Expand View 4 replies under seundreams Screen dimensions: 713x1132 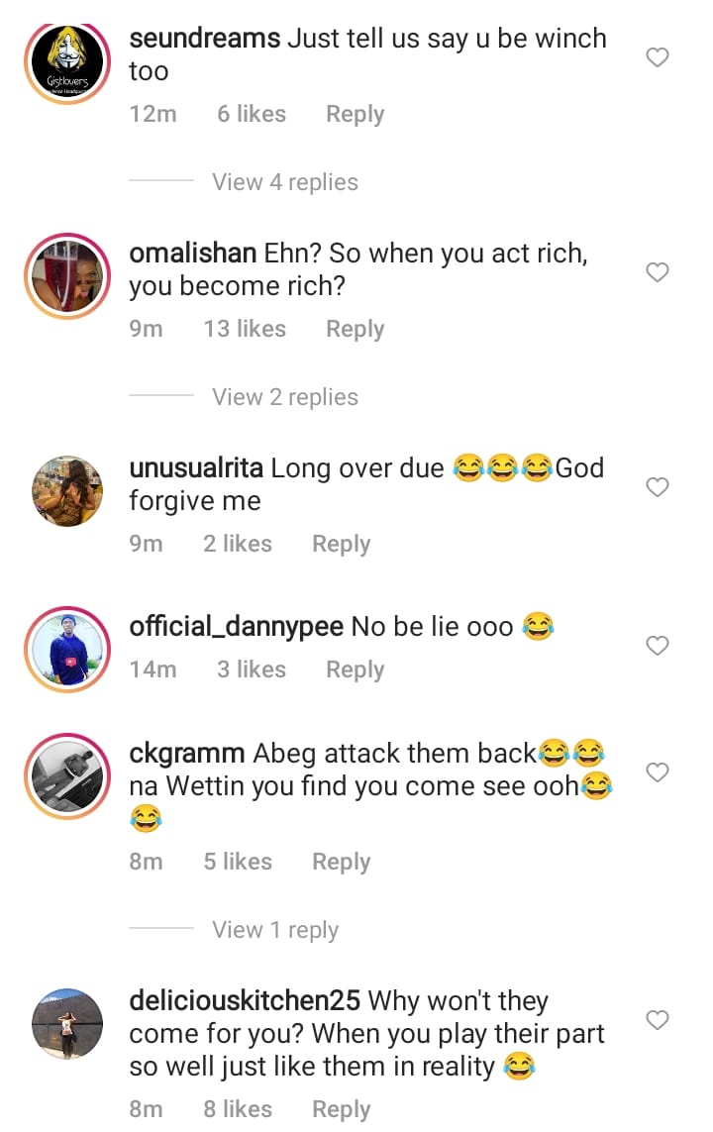coord(285,182)
